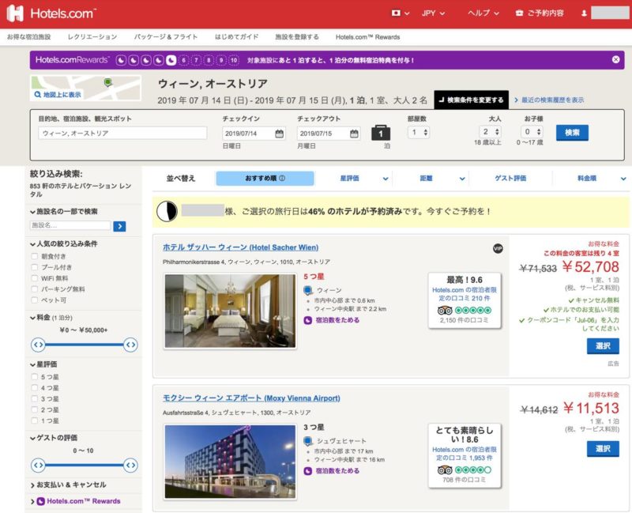Open the JPY currency dropdown
The width and height of the screenshot is (632, 513).
433,13
